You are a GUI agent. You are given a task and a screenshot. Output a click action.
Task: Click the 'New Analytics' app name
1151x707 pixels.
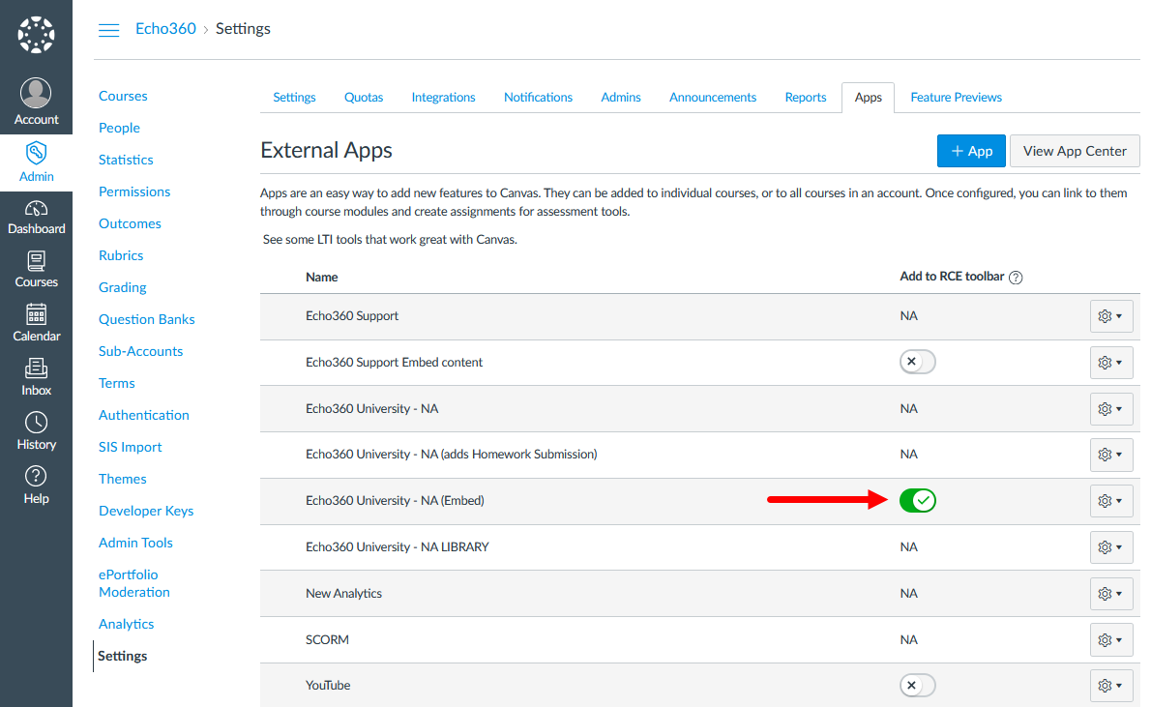click(343, 593)
